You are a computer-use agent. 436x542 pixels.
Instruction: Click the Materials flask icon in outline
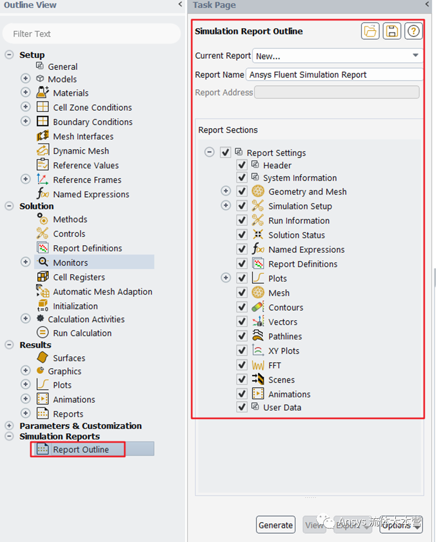pos(43,93)
